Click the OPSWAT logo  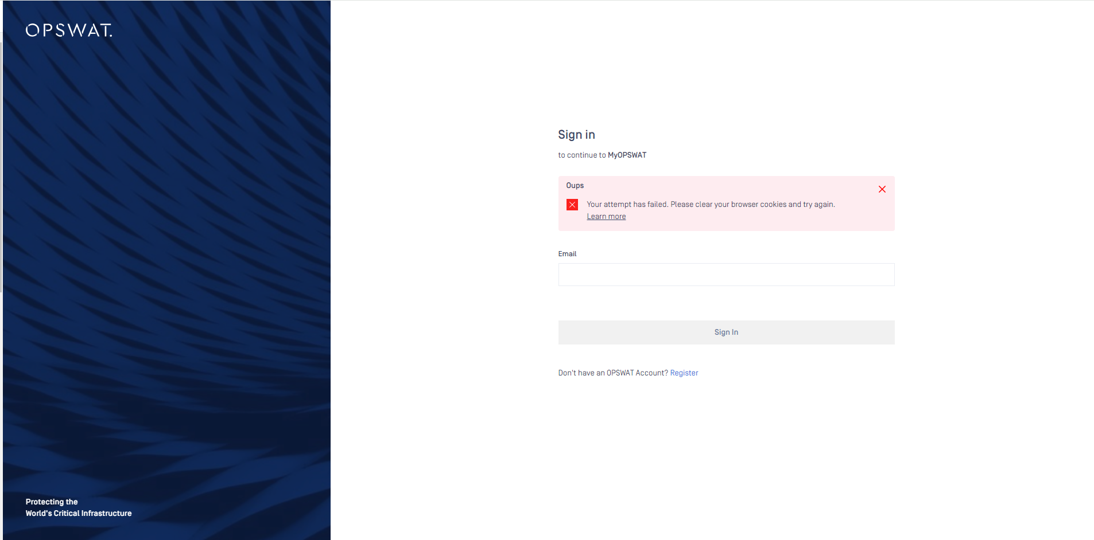(x=69, y=30)
